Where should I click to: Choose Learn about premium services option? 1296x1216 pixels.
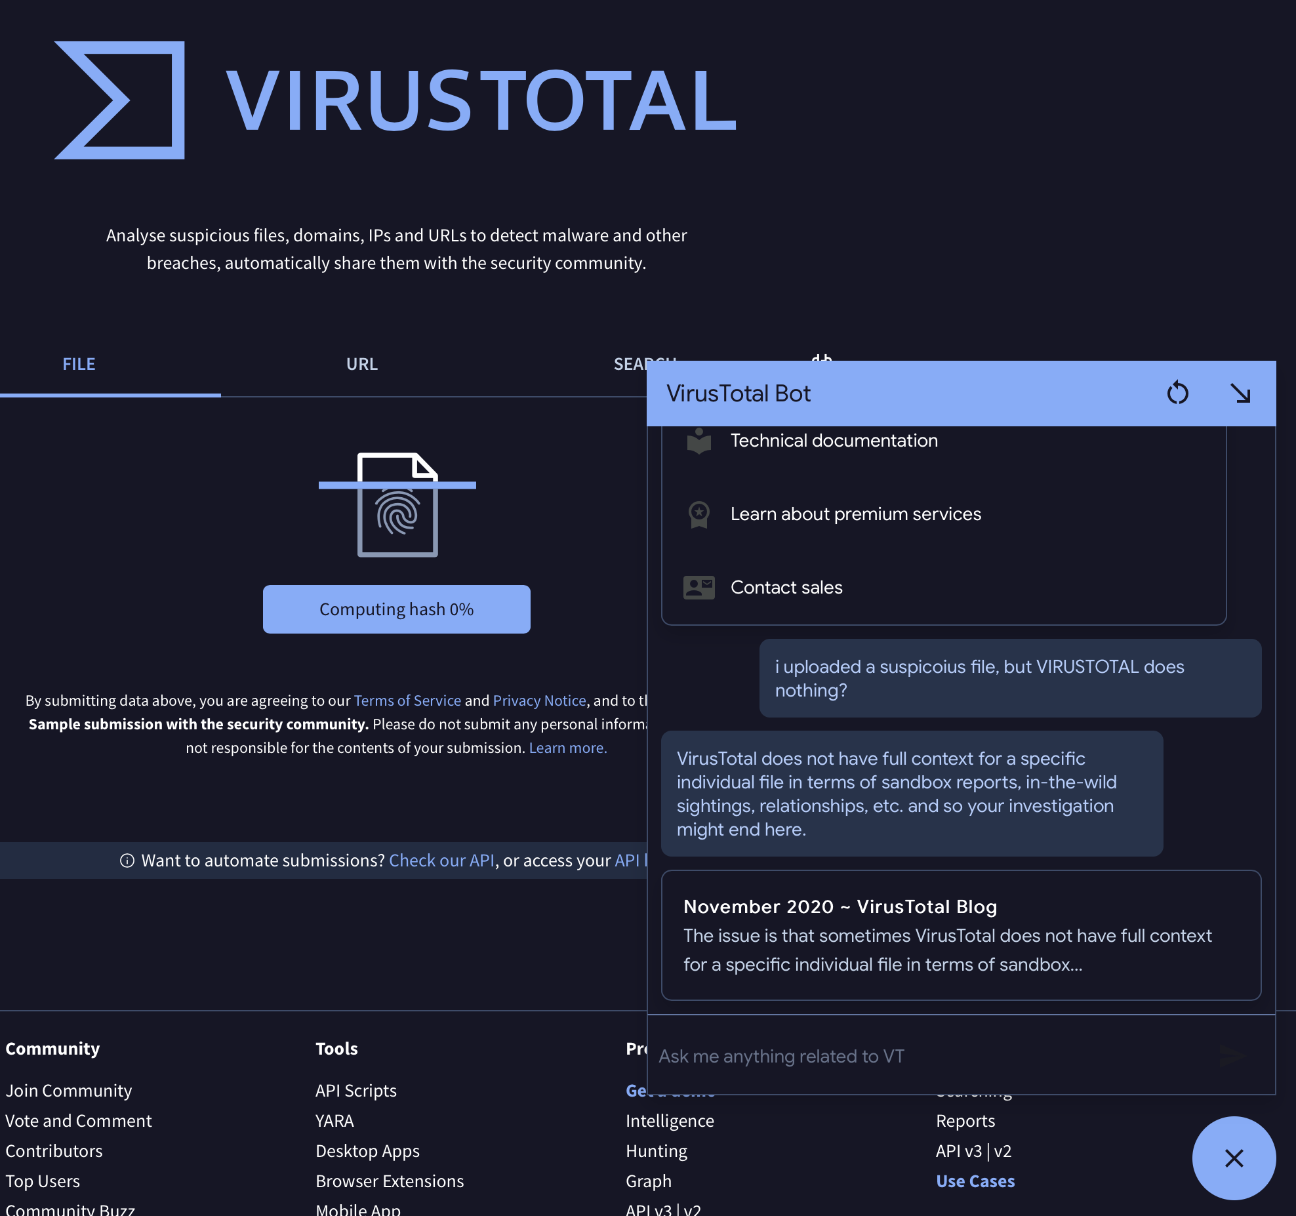pos(855,514)
